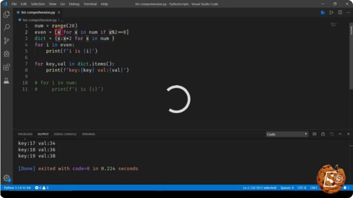
Task: Run code with the play button
Action: [331, 13]
